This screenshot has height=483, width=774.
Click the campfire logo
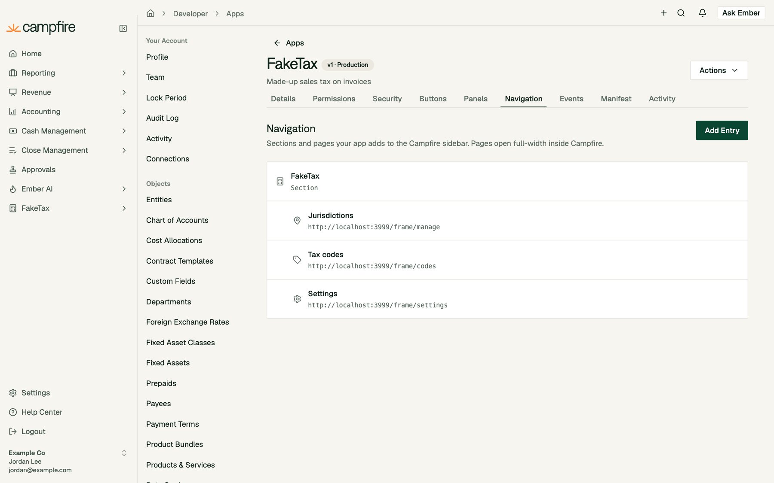coord(41,27)
